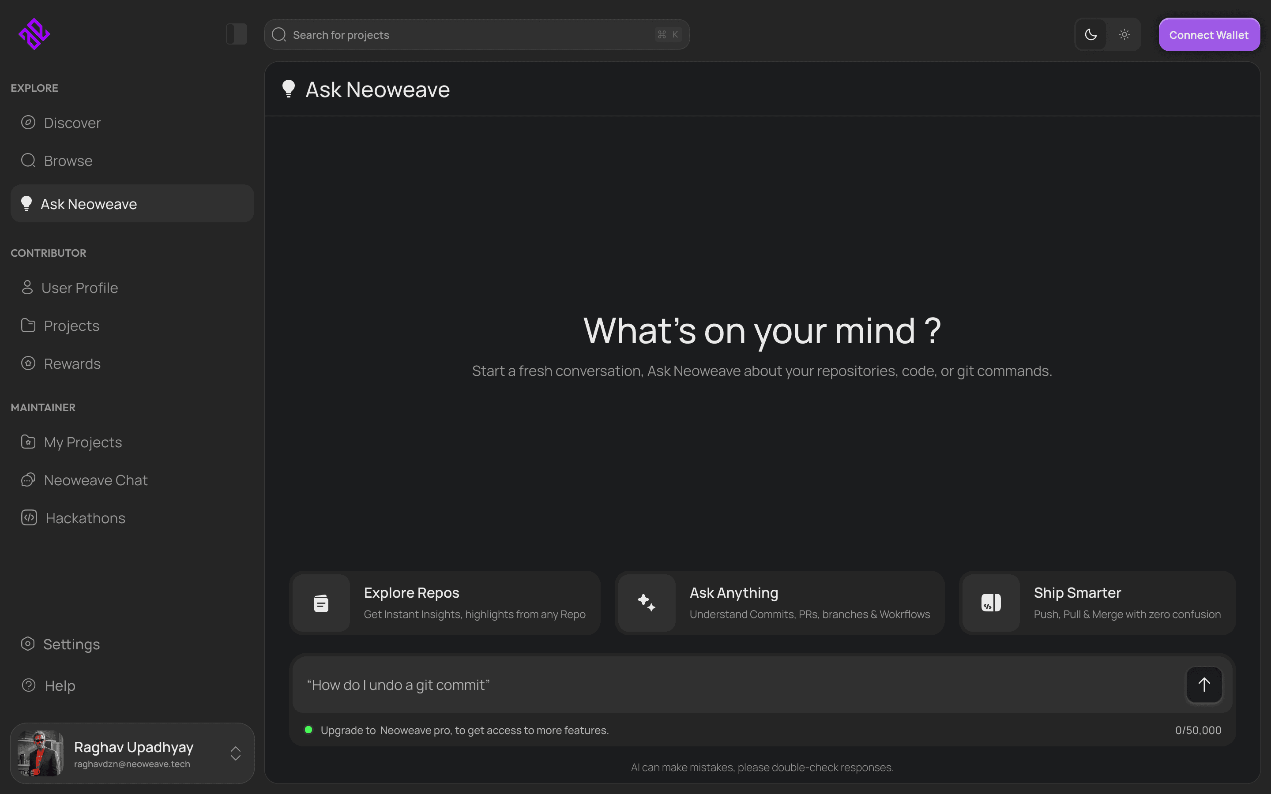
Task: Click the Neoweave purple logo
Action: (x=34, y=34)
